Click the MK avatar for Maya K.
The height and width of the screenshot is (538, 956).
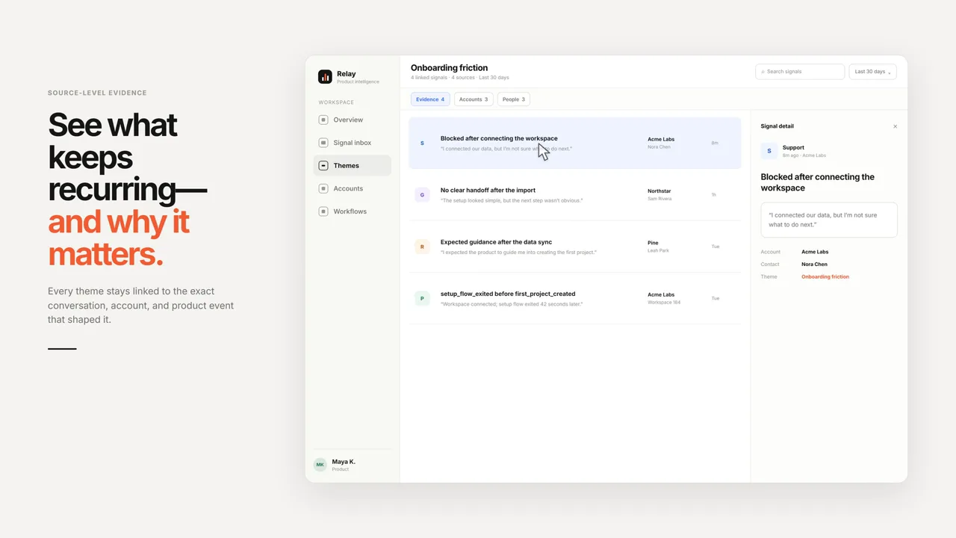(320, 465)
